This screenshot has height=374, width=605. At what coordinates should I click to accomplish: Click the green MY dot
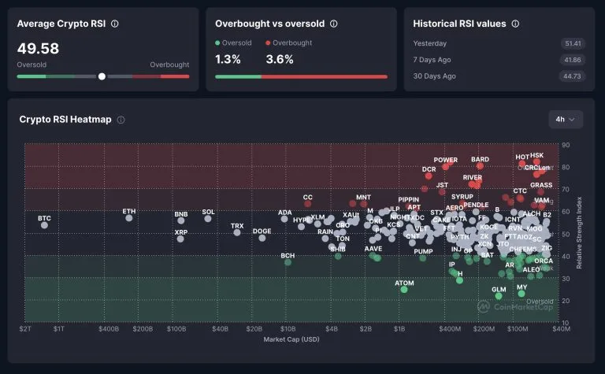click(x=521, y=294)
